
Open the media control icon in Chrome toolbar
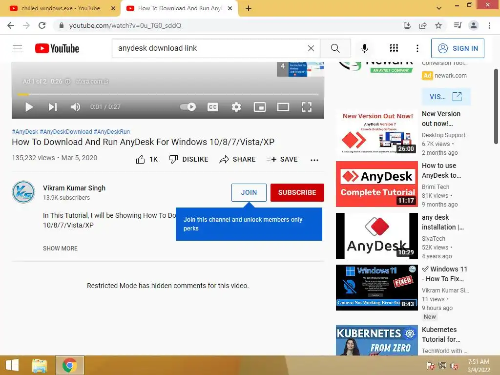[x=458, y=25]
